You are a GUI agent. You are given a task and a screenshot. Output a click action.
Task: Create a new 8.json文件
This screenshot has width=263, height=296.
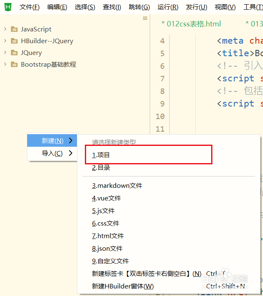click(x=107, y=249)
